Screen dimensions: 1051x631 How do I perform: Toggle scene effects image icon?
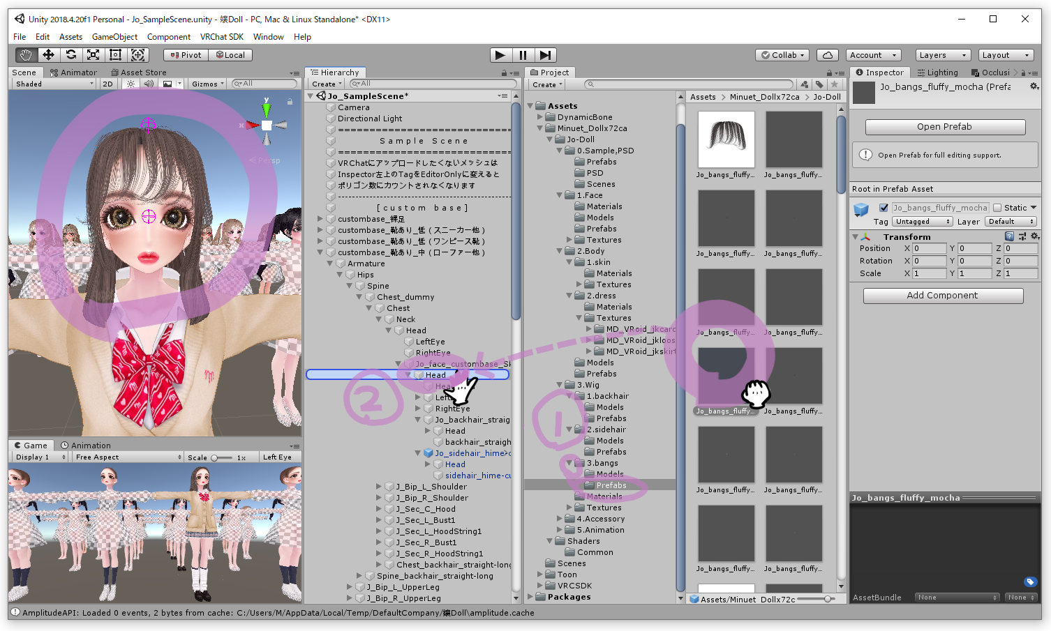(167, 84)
